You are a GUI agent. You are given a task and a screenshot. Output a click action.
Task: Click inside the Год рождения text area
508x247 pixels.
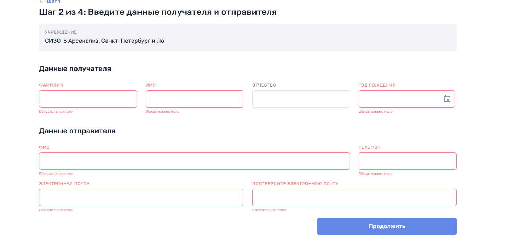pos(399,99)
